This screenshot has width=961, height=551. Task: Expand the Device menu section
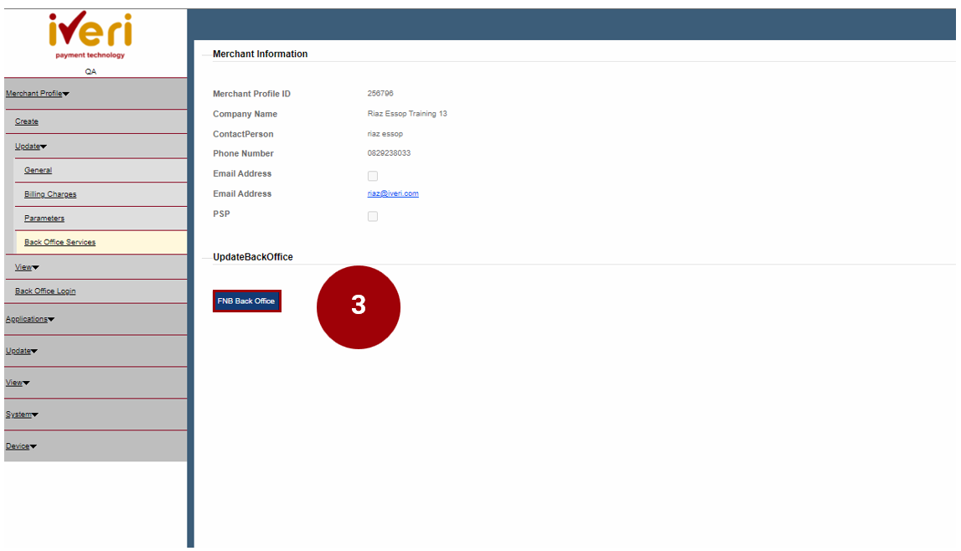click(x=21, y=446)
